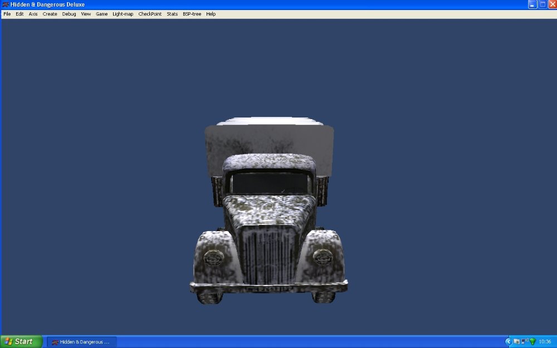Open the Help menu
Screen dimensions: 557x348
click(211, 14)
